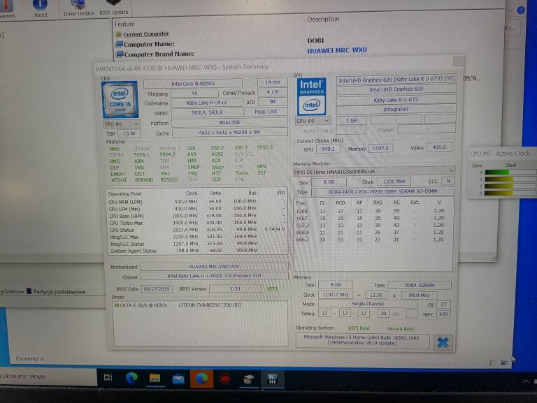Image resolution: width=537 pixels, height=403 pixels.
Task: Click the Feature column header
Action: click(x=124, y=24)
